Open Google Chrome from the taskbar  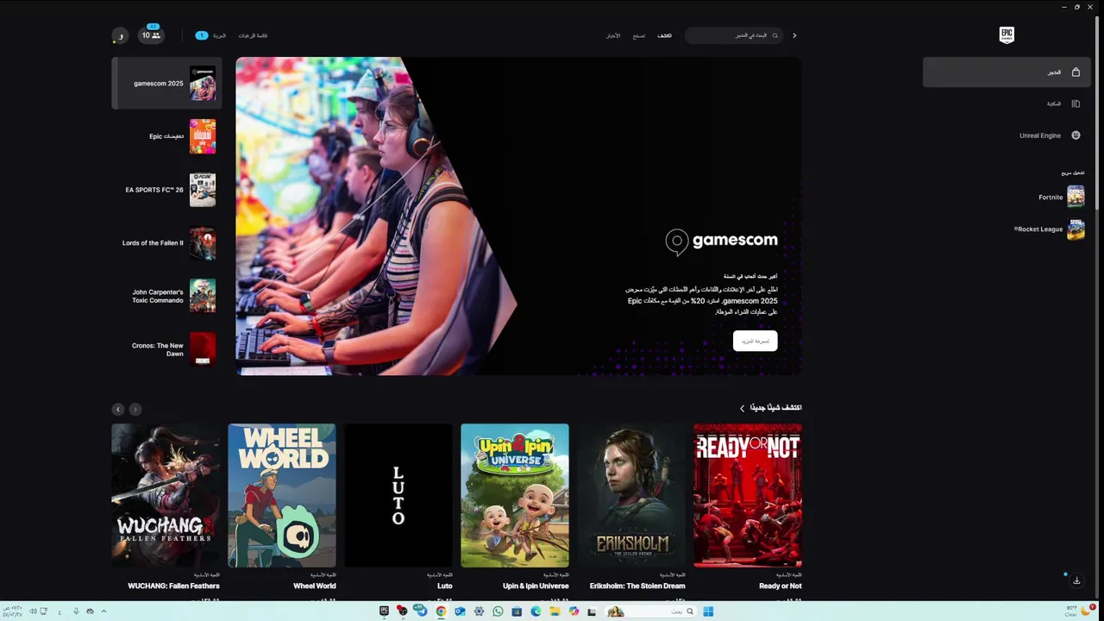pos(441,612)
